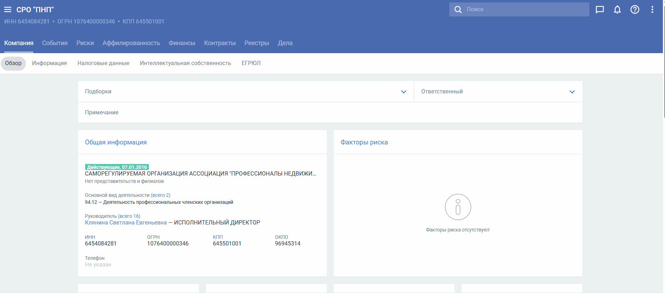The width and height of the screenshot is (665, 293).
Task: Open the hamburger navigation menu
Action: [x=8, y=9]
